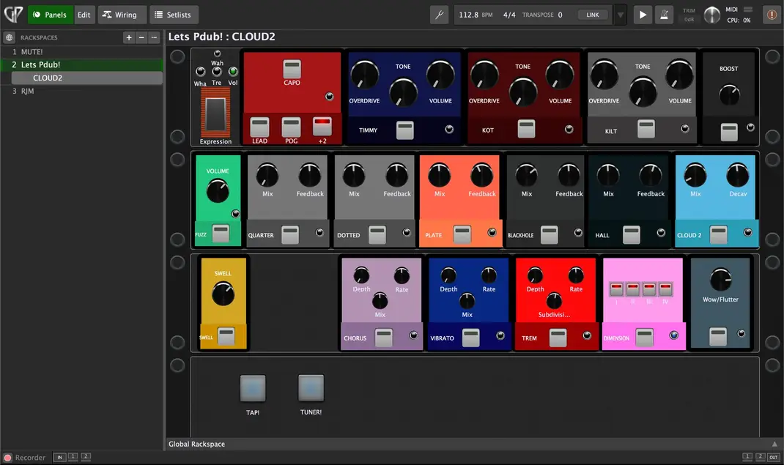Start the Recorder with the red record icon
784x465 pixels.
(7, 458)
